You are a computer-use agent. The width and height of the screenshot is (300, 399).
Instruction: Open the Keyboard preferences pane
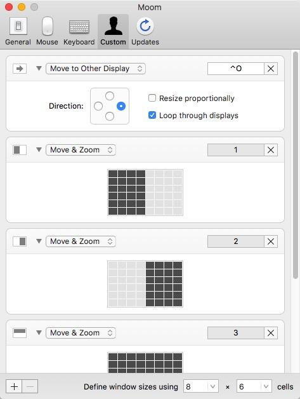click(x=79, y=31)
